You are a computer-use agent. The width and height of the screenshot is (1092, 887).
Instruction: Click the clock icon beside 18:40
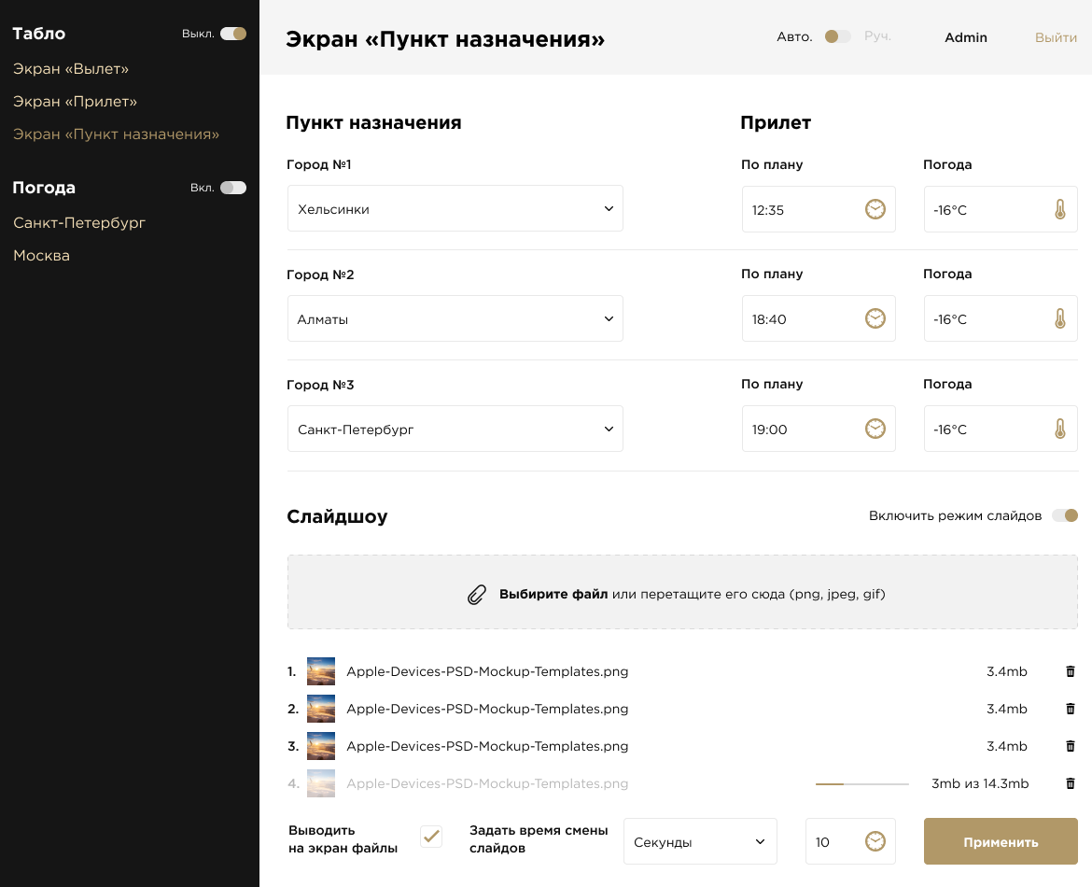click(875, 319)
